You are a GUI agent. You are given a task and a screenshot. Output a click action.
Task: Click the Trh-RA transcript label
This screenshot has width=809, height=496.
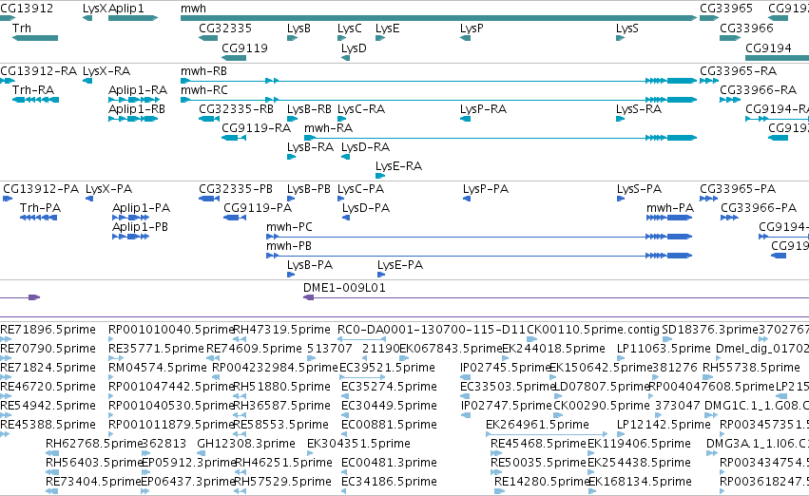point(33,89)
